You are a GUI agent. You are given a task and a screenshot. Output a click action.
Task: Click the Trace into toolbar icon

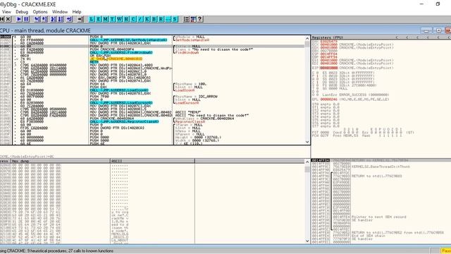[x=54, y=19]
